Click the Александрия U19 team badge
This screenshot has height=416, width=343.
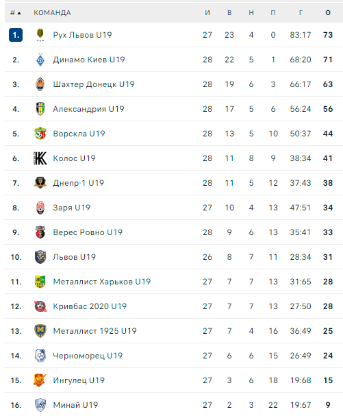click(40, 109)
